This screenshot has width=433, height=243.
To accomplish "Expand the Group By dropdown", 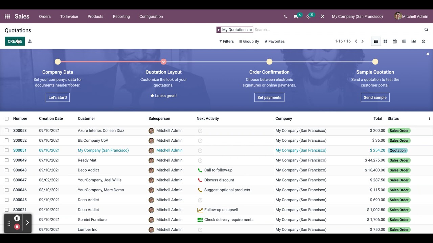I will 249,42.
